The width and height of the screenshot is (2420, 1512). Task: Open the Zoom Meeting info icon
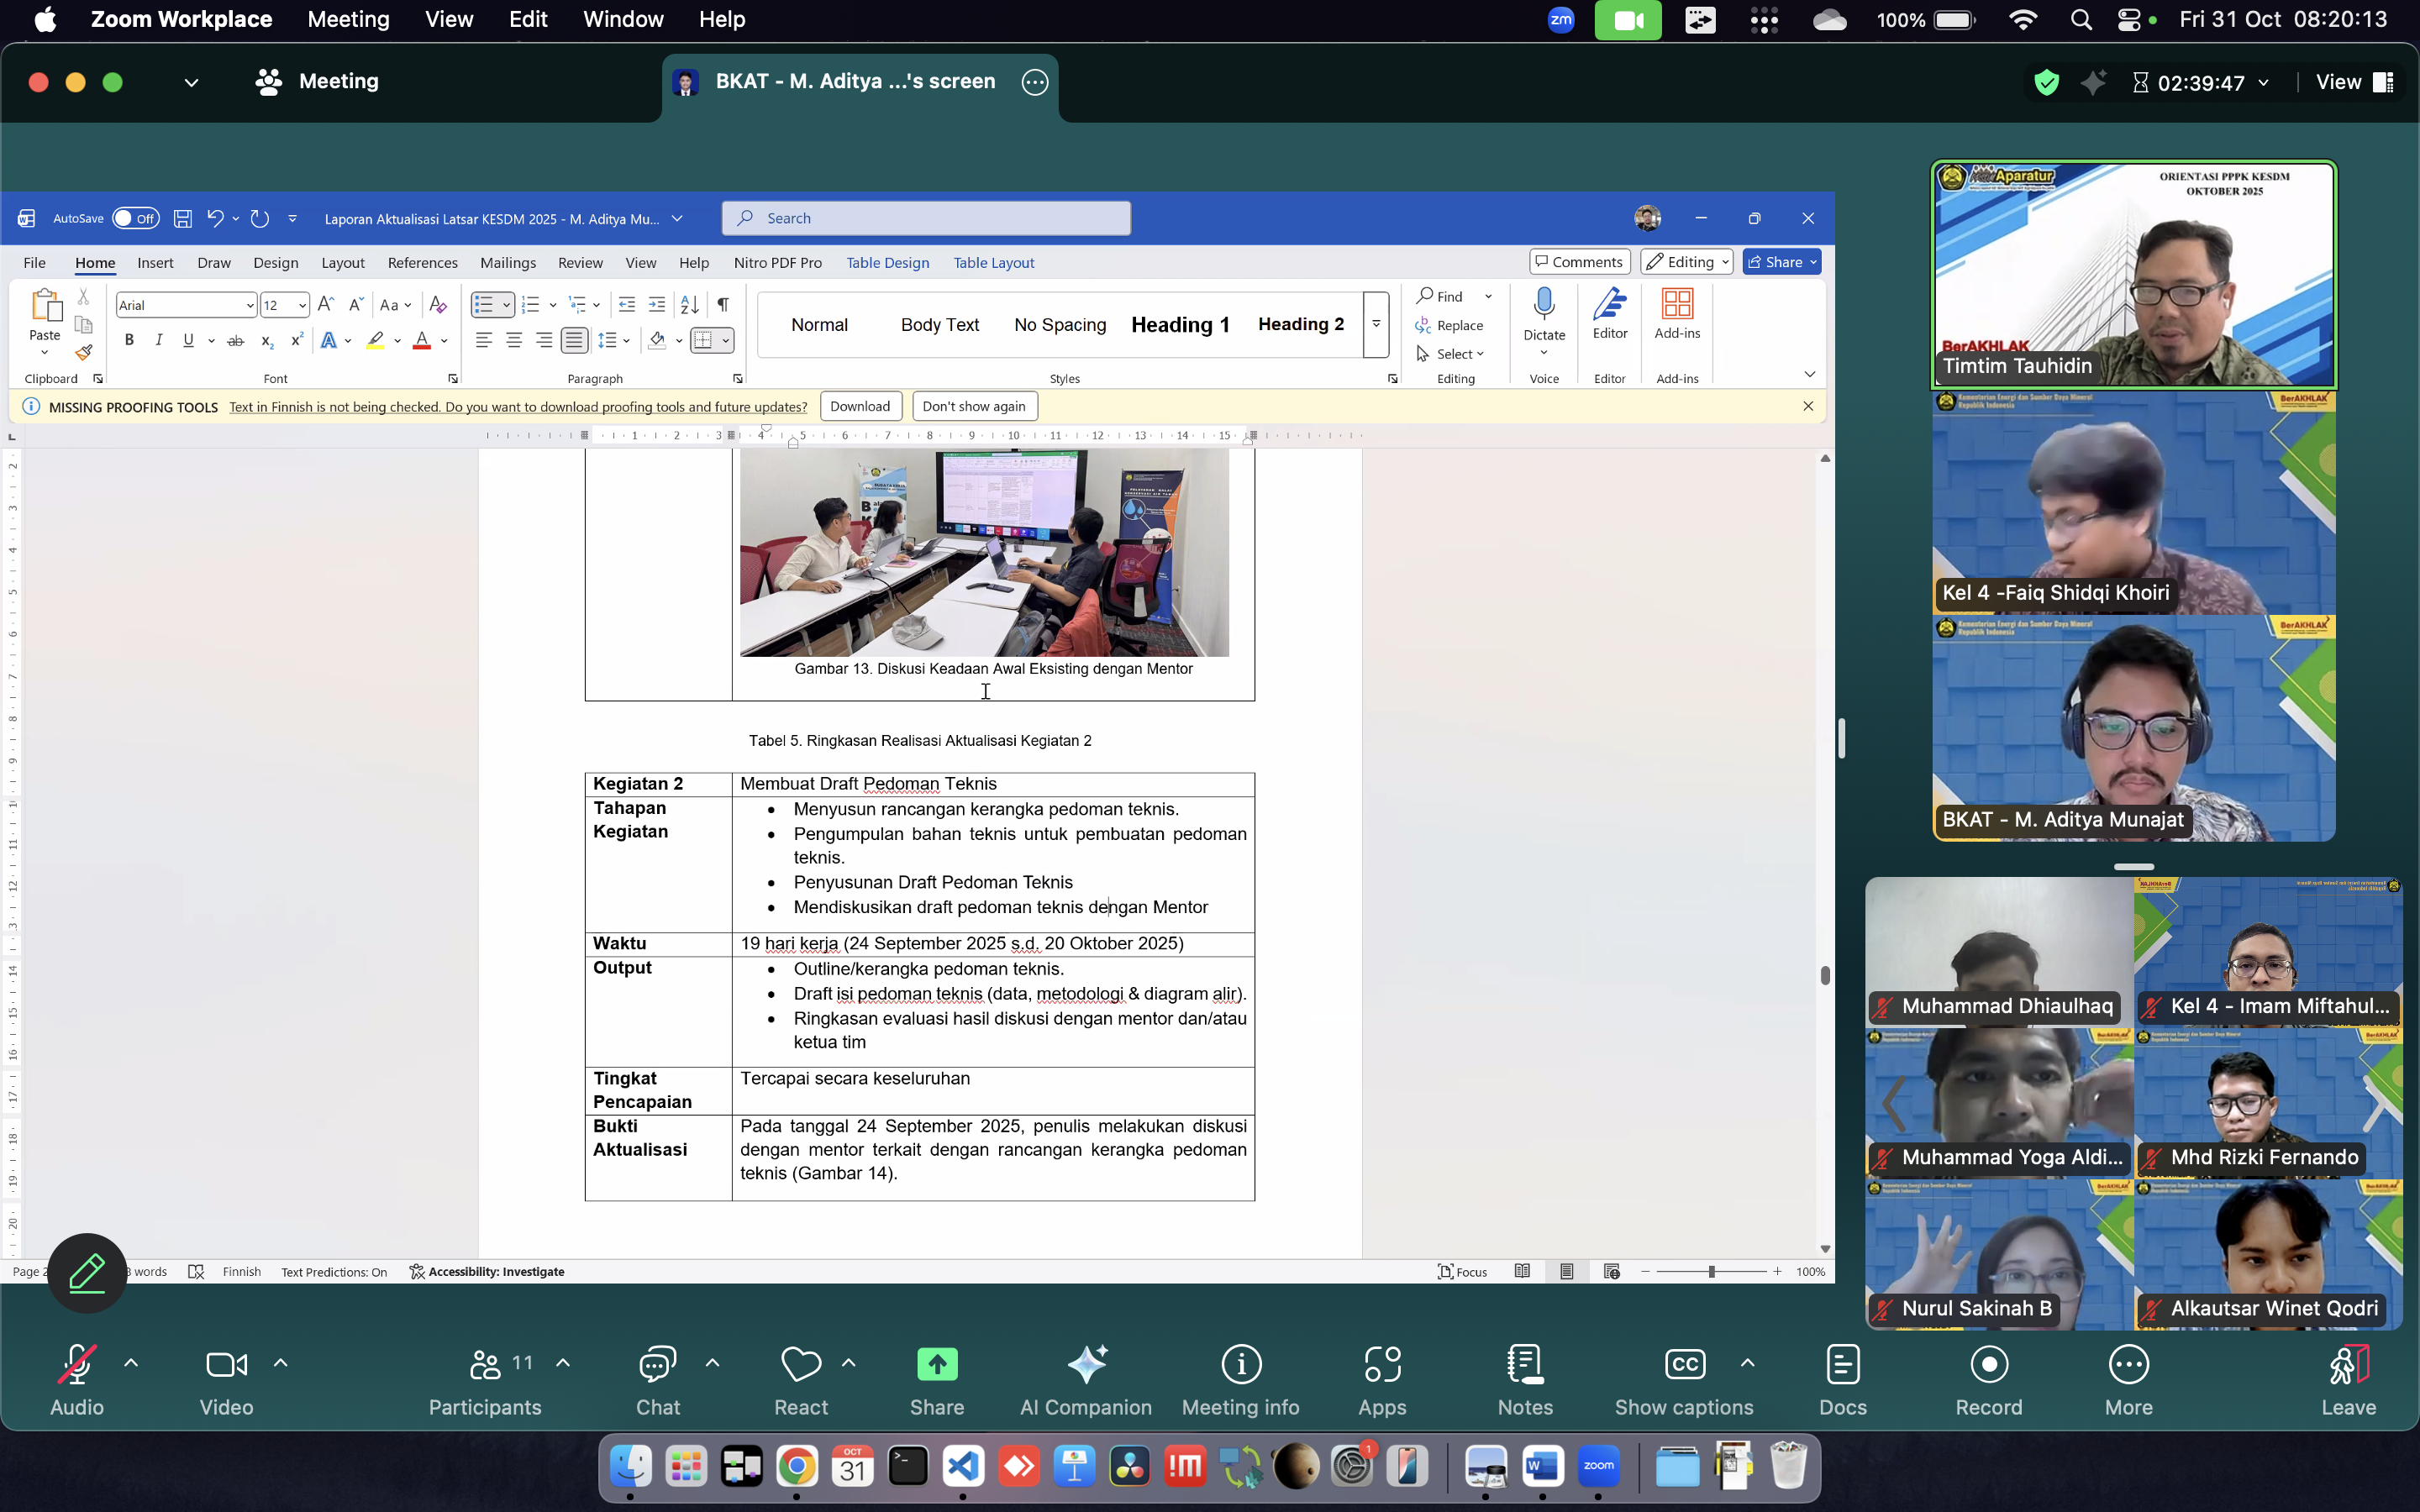pos(1240,1365)
